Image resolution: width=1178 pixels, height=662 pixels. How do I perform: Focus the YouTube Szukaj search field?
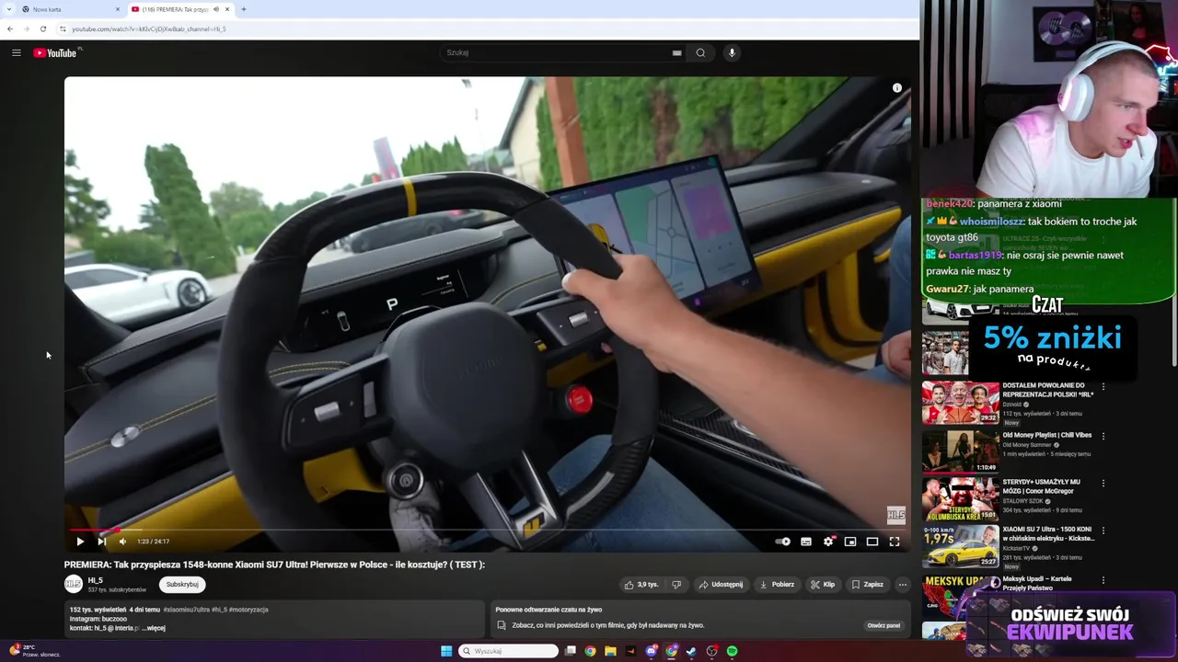click(557, 52)
